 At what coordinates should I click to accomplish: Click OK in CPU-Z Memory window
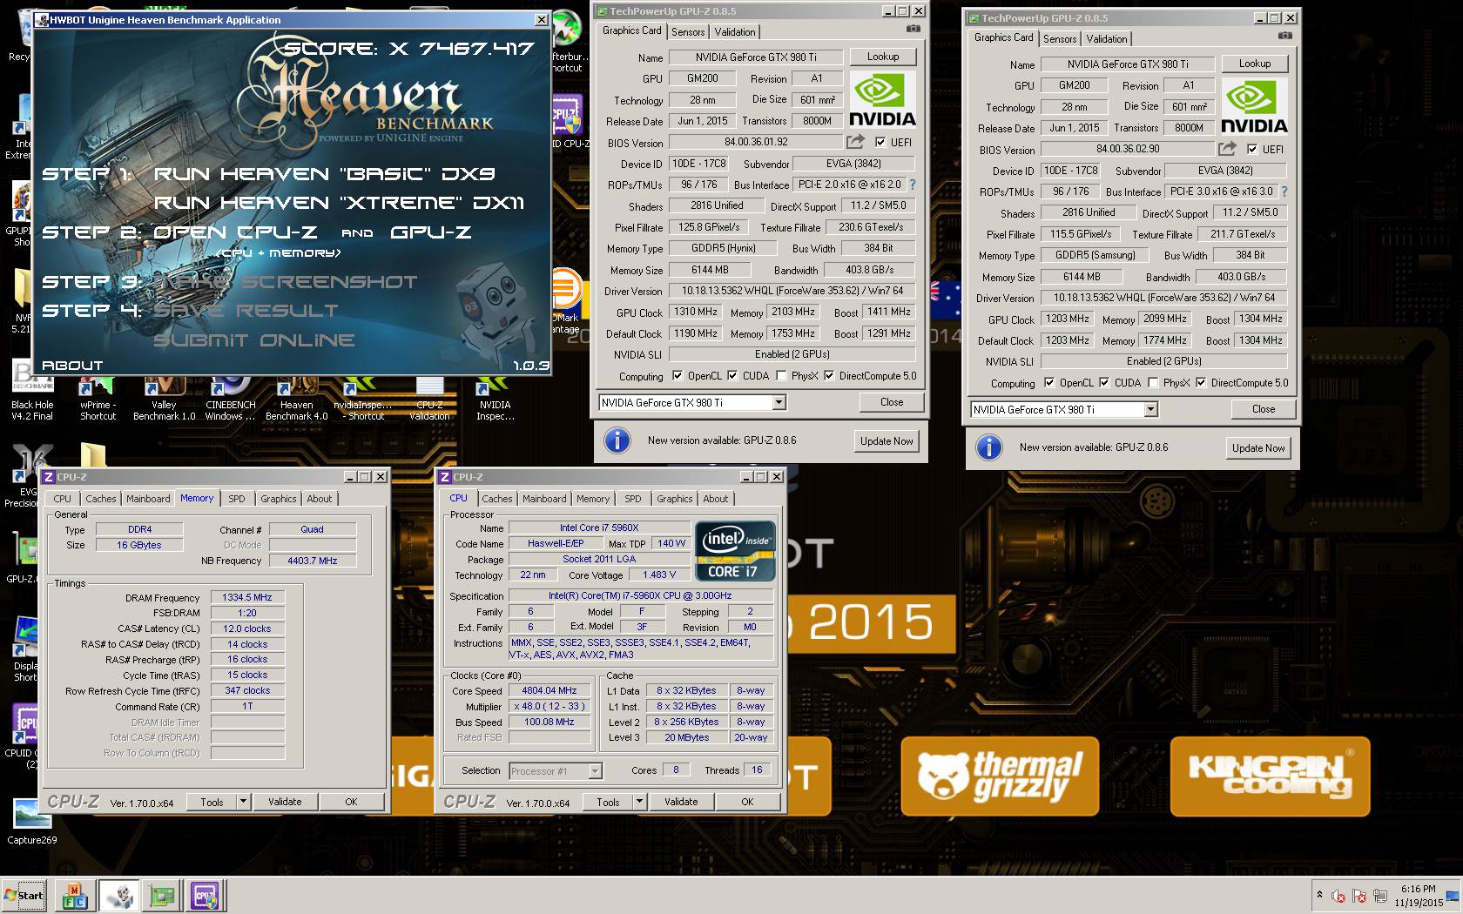tap(351, 802)
